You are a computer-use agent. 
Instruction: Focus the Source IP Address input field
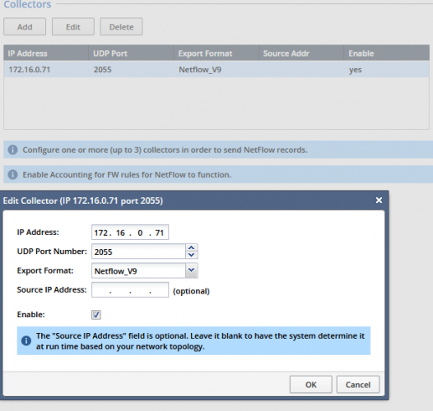tap(130, 290)
